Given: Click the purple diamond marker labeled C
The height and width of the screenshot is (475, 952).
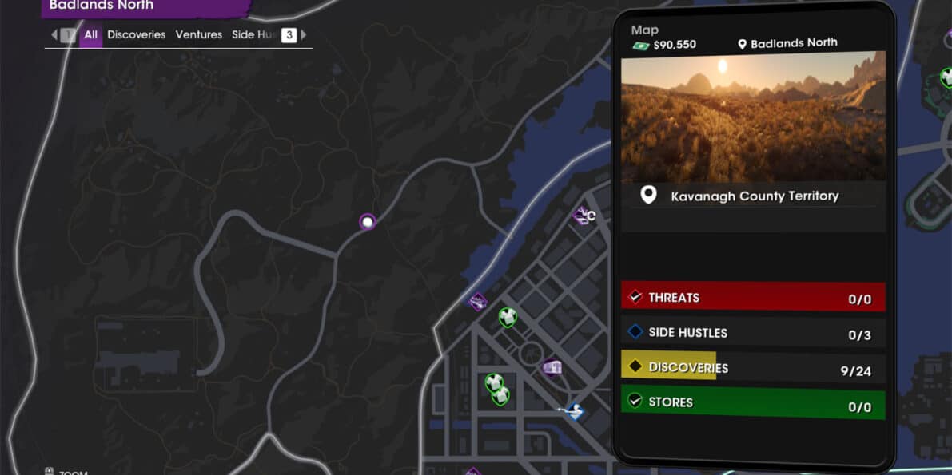Looking at the screenshot, I should [x=584, y=216].
